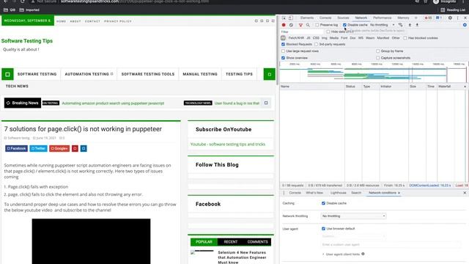
Task: Open drawer three-dot menu beside Console
Action: point(284,193)
